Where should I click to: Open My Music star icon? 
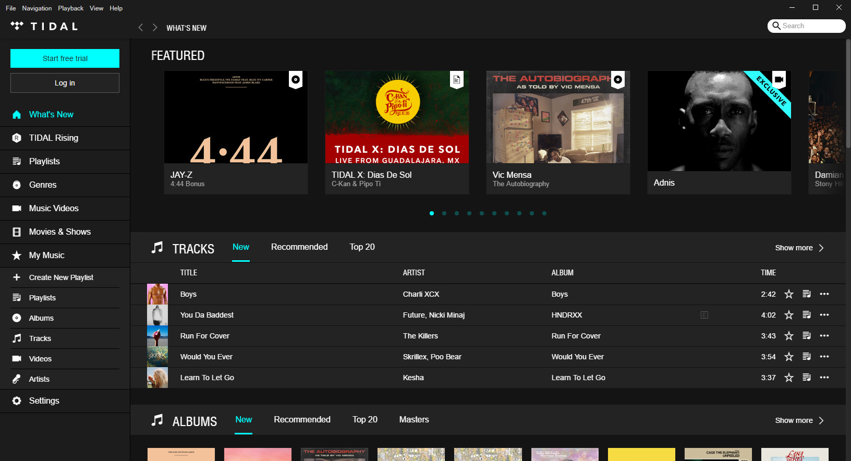pos(17,256)
